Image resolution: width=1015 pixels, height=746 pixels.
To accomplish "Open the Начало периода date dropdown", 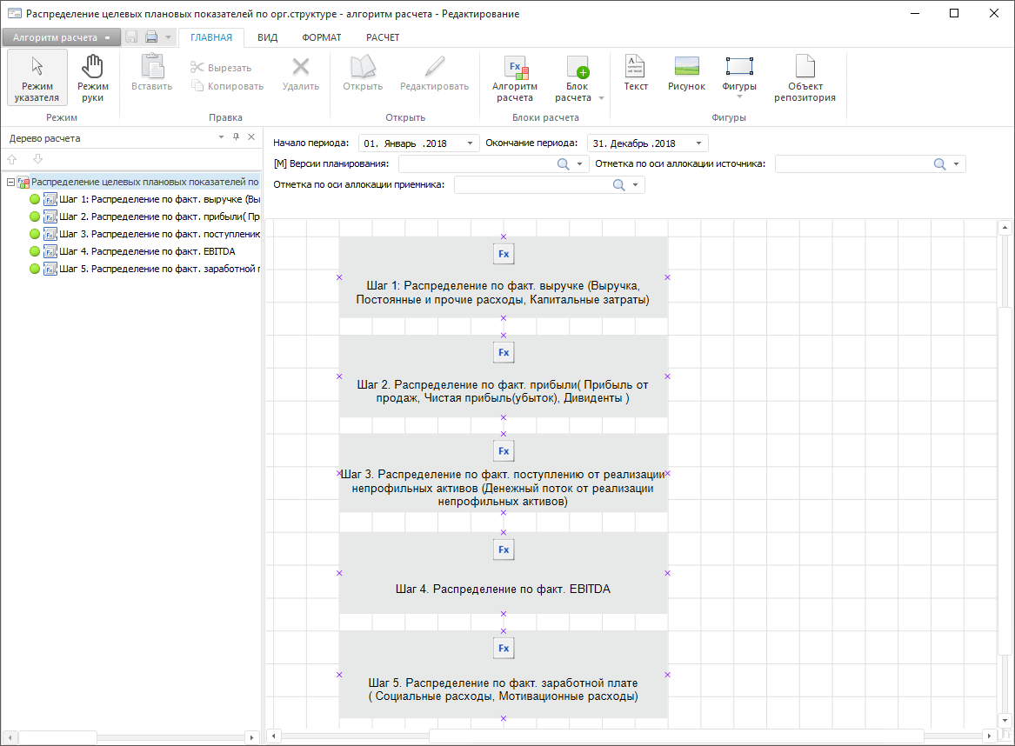I will point(471,143).
